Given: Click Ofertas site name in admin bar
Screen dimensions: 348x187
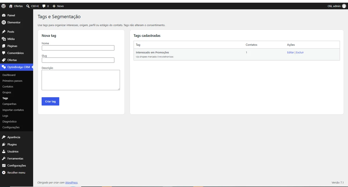Looking at the screenshot, I should [18, 6].
